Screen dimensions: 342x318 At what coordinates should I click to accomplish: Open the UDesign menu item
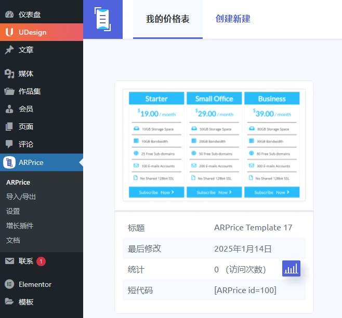[42, 32]
